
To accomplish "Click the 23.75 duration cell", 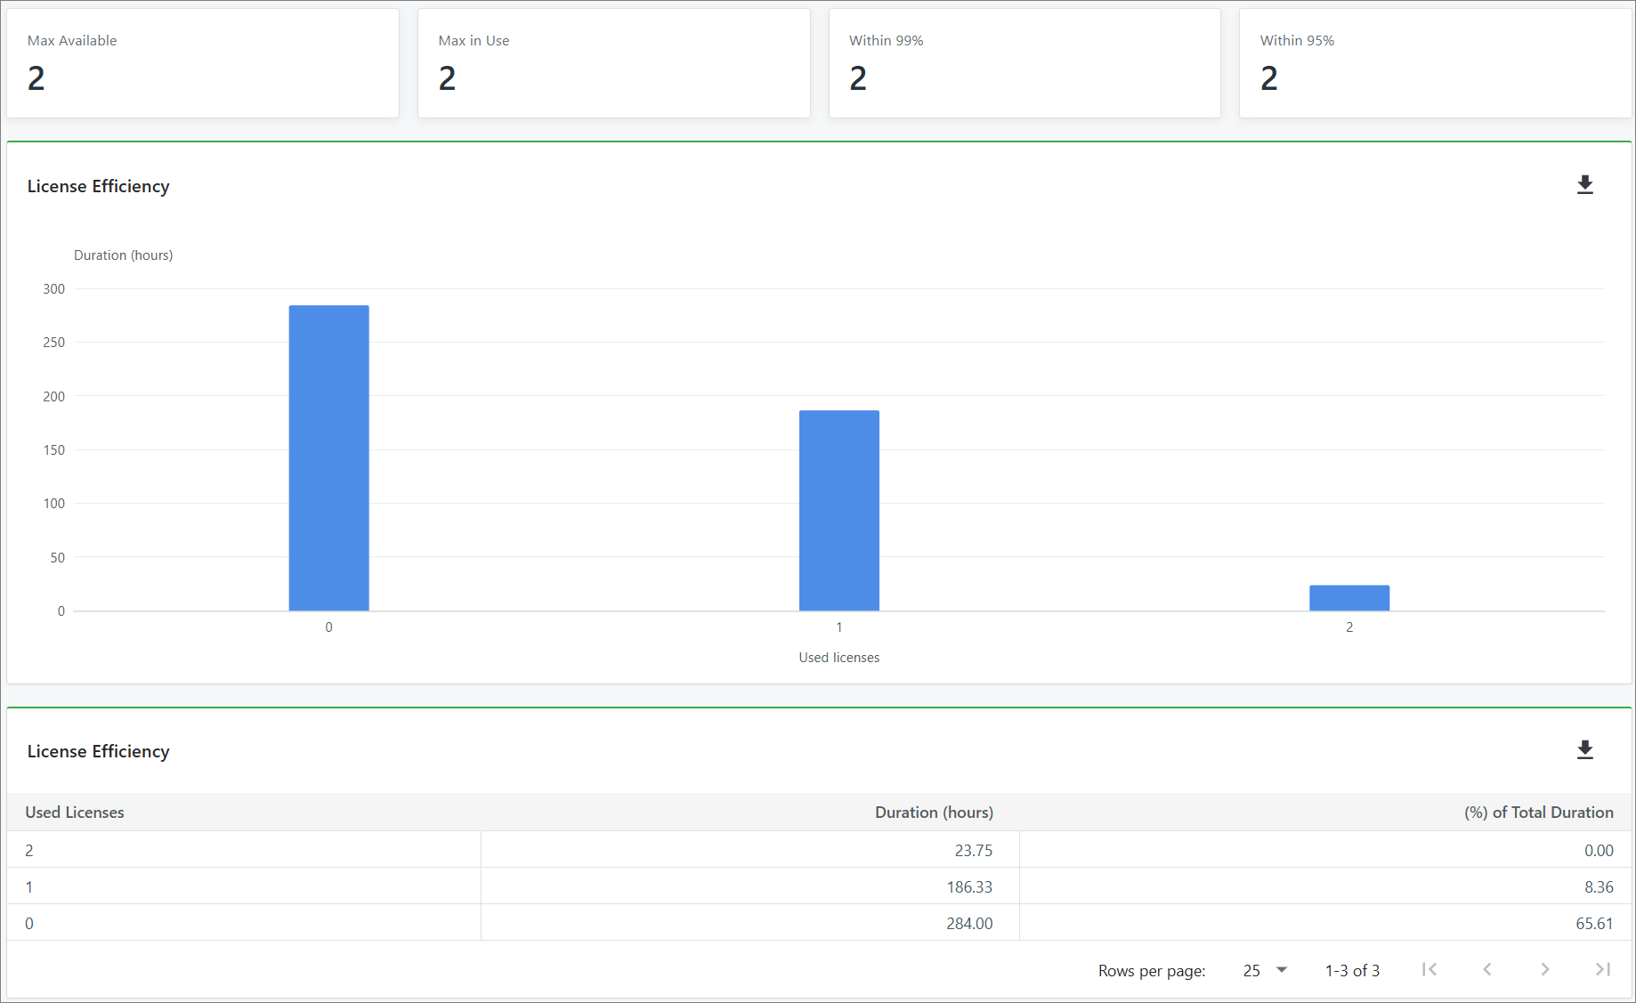I will [750, 850].
